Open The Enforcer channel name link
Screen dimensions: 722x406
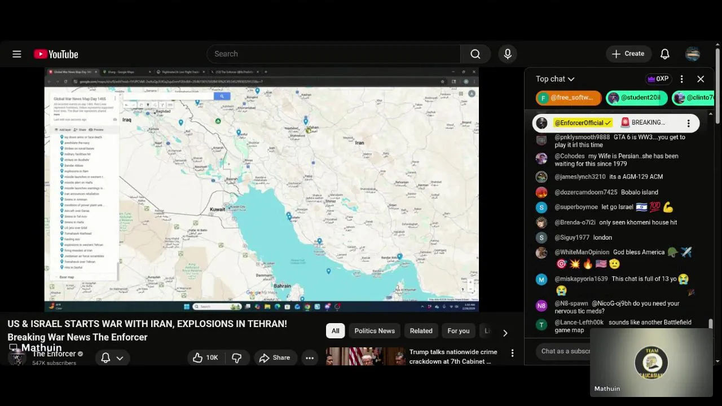point(54,354)
